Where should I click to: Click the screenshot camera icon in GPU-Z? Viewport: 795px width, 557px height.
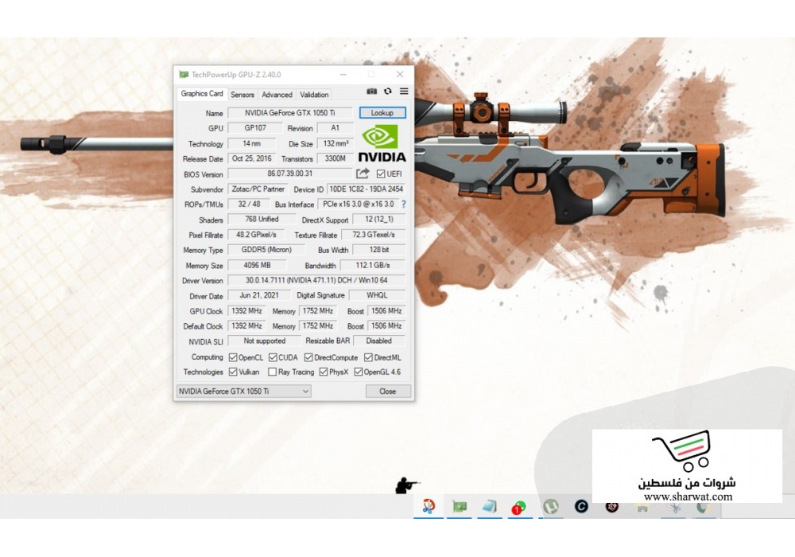(371, 92)
